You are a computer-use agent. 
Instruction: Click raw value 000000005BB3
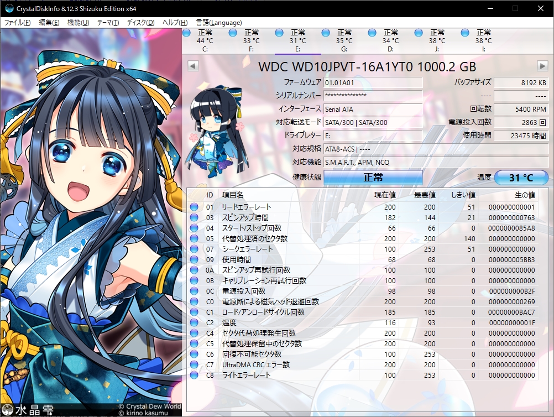pos(511,260)
